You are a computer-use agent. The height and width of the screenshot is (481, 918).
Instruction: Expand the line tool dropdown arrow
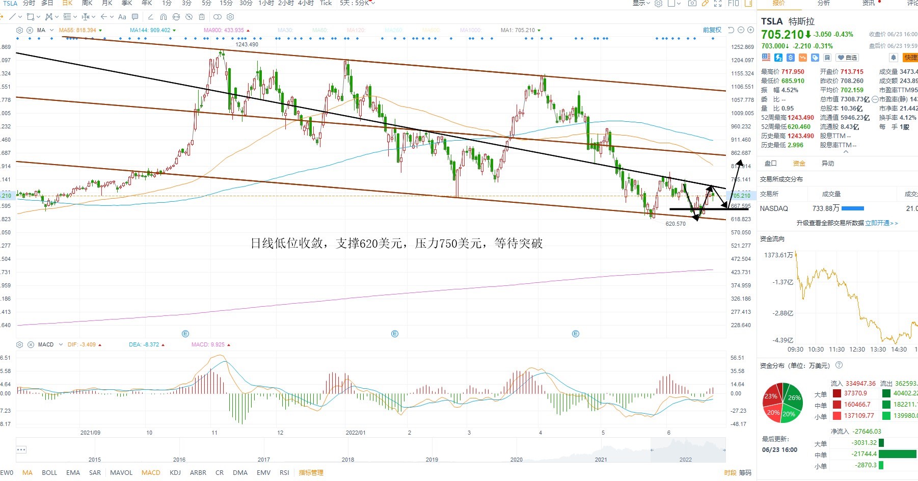20,17
